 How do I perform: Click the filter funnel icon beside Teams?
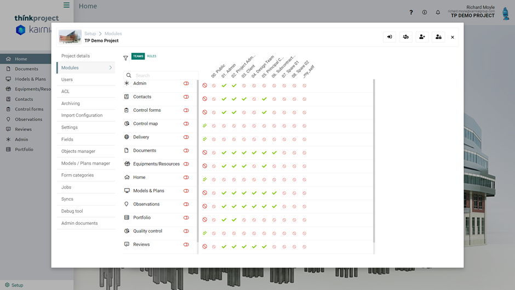pos(125,58)
